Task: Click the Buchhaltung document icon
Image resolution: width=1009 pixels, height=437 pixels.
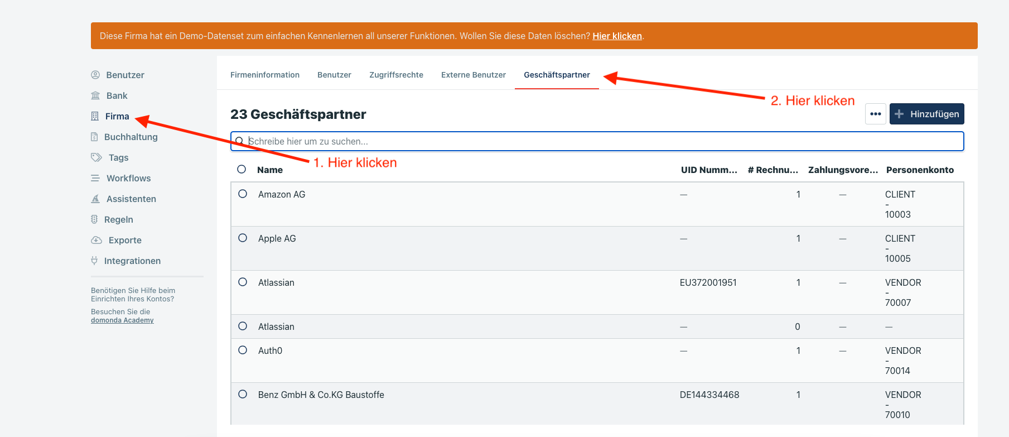Action: 94,137
